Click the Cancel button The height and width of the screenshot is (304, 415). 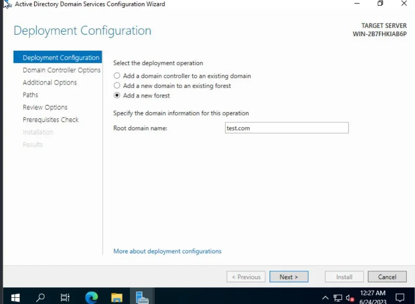pyautogui.click(x=387, y=277)
